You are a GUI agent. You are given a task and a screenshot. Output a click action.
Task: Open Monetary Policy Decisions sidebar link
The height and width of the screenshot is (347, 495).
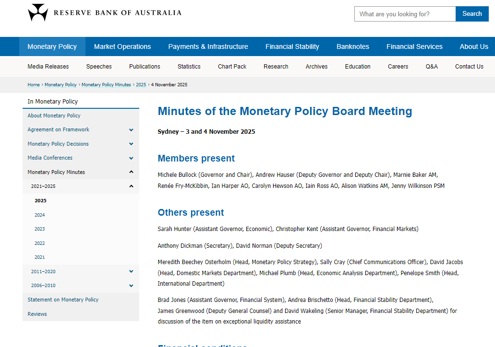(x=58, y=144)
